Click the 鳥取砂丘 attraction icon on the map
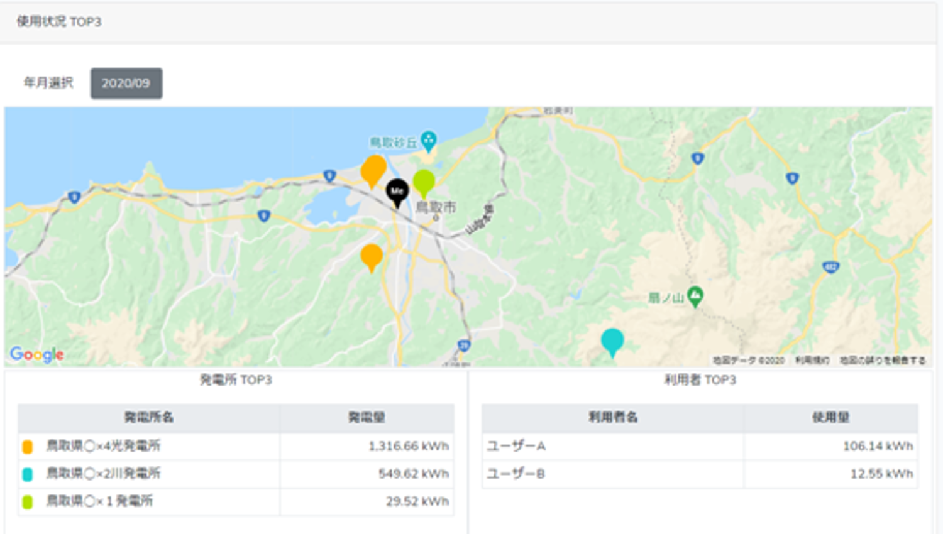This screenshot has height=534, width=943. [430, 138]
